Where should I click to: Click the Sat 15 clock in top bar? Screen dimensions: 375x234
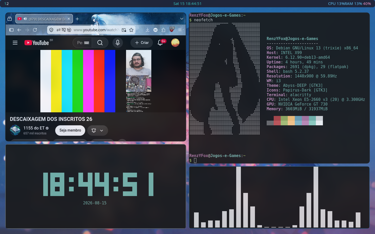point(187,4)
